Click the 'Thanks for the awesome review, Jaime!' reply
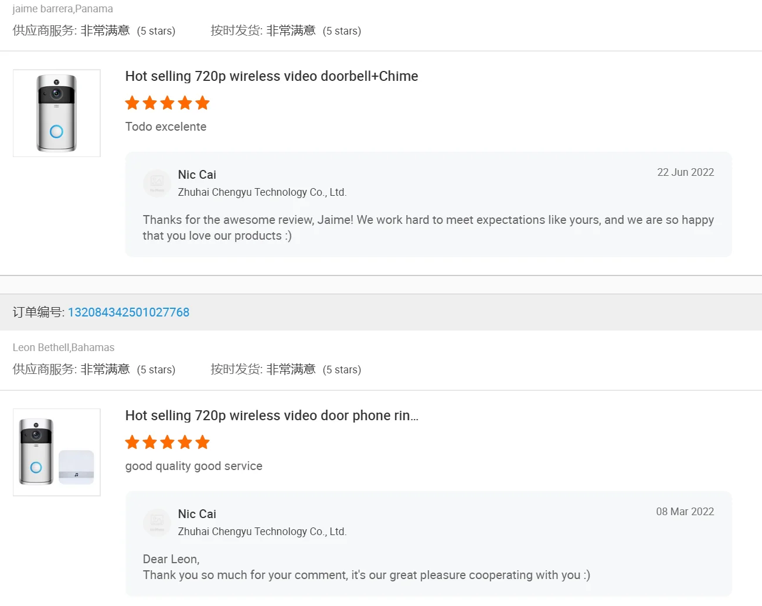The height and width of the screenshot is (606, 762). [428, 227]
